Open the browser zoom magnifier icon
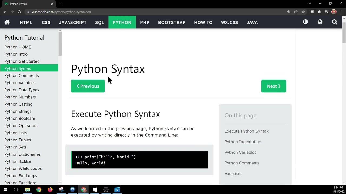The height and width of the screenshot is (194, 346). 289,12
